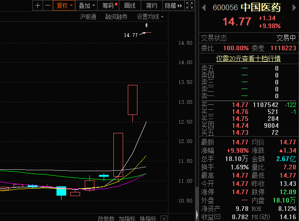299x221 pixels.
Task: Toggle fullscreen chart icon
Action: pyautogui.click(x=189, y=6)
